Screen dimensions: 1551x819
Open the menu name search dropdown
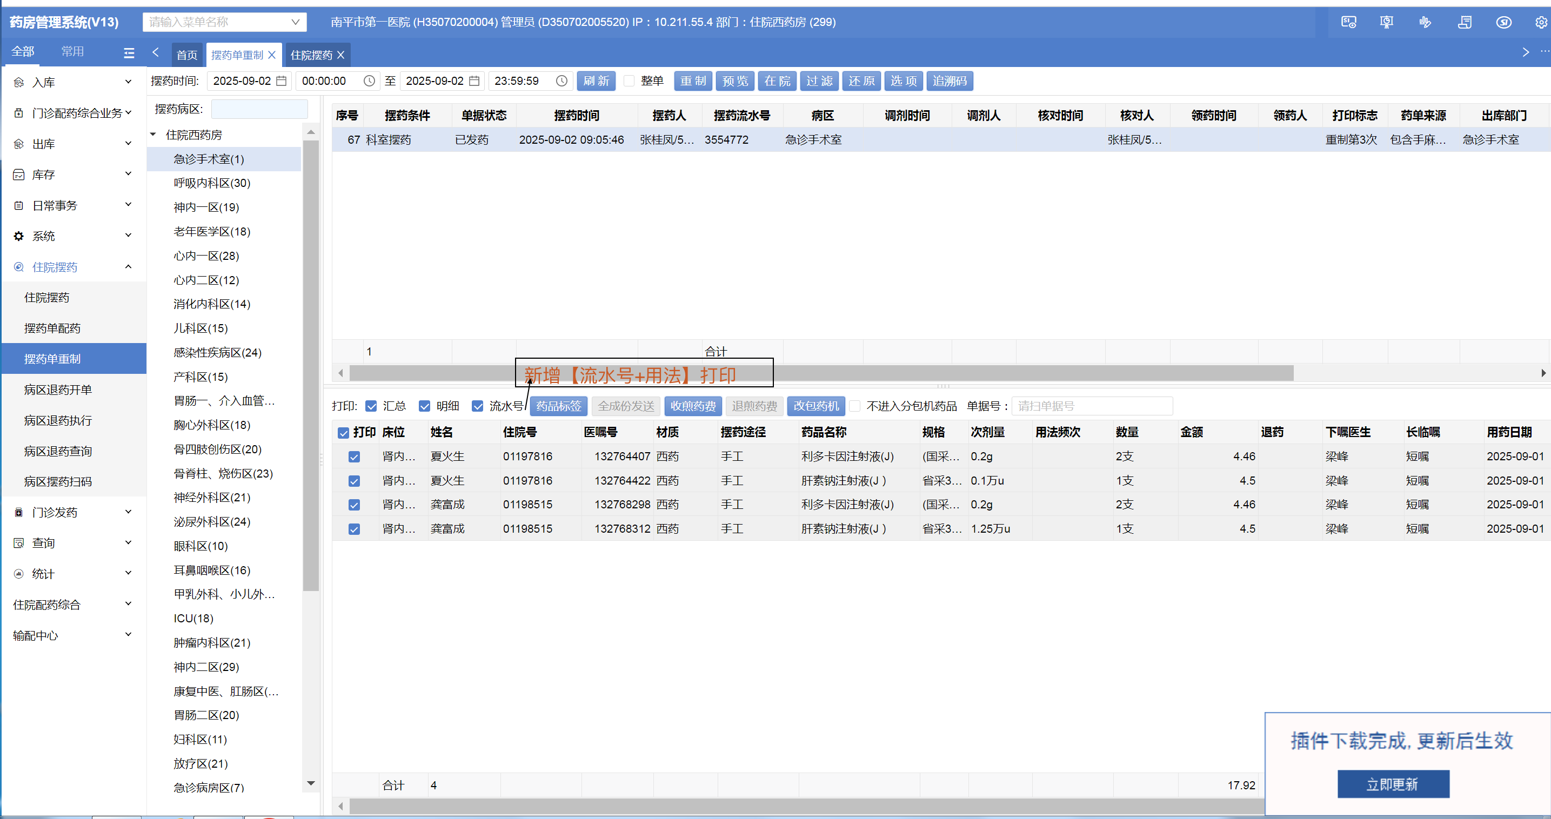[x=295, y=22]
